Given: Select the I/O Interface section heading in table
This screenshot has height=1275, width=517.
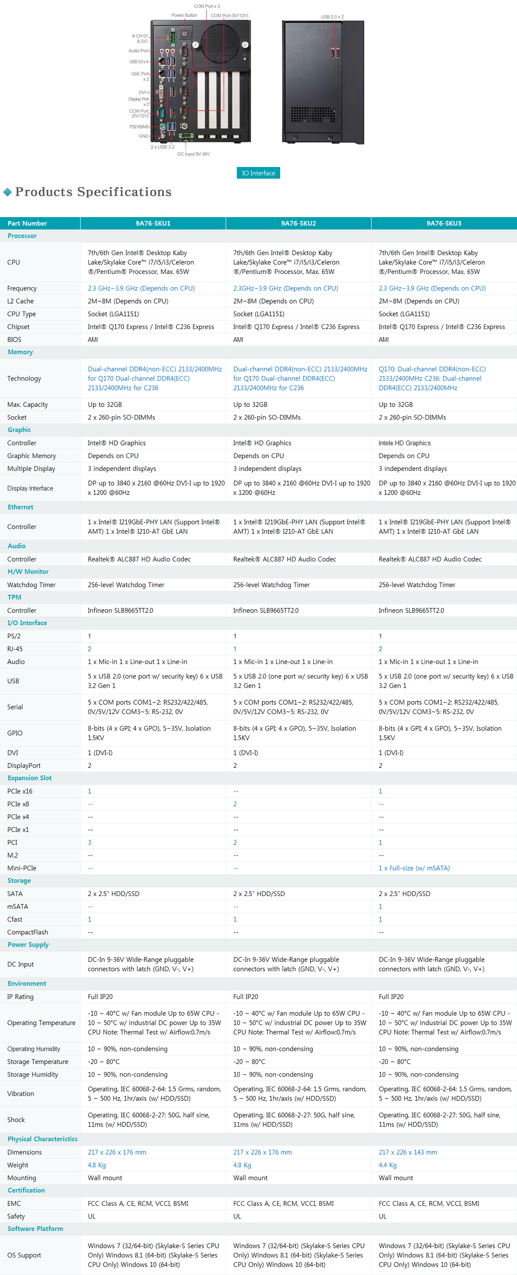Looking at the screenshot, I should [27, 623].
